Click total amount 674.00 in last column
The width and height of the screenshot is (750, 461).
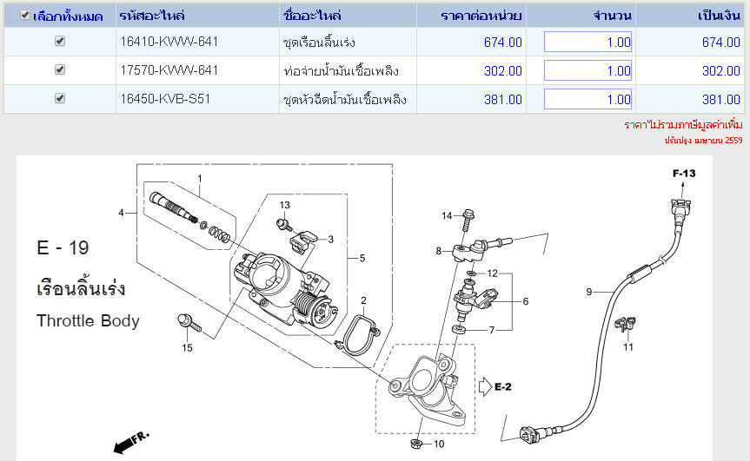pyautogui.click(x=721, y=42)
